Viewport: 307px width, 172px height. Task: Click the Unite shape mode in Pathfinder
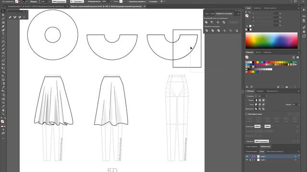206,22
